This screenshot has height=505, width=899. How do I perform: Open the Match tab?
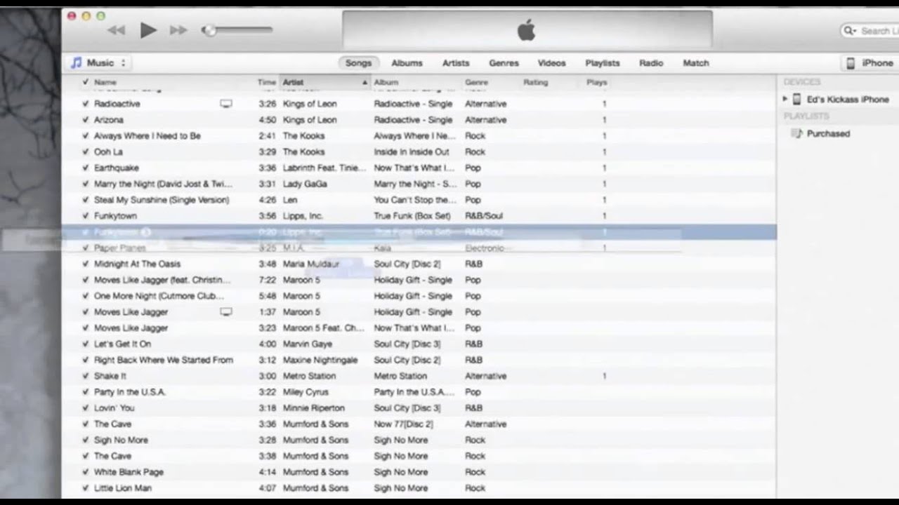click(696, 63)
